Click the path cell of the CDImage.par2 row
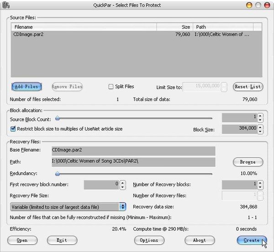The image size is (274, 252). (222, 34)
